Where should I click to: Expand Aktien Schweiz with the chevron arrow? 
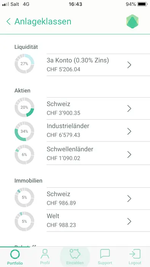pyautogui.click(x=129, y=108)
